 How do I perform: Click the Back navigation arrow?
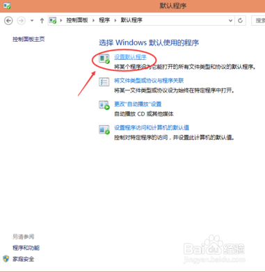[x=8, y=21]
